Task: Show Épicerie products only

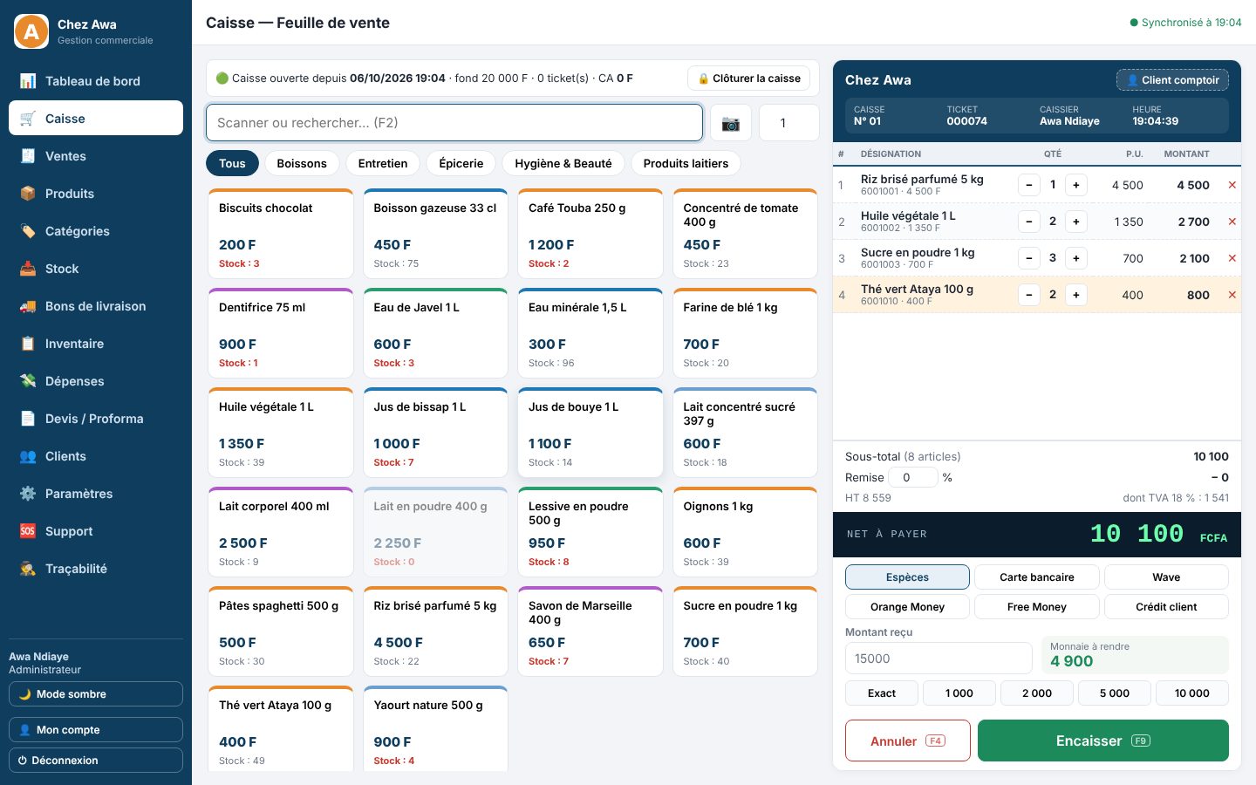Action: (x=461, y=163)
